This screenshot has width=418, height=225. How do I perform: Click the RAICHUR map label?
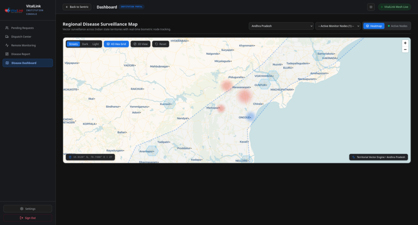pos(137,89)
